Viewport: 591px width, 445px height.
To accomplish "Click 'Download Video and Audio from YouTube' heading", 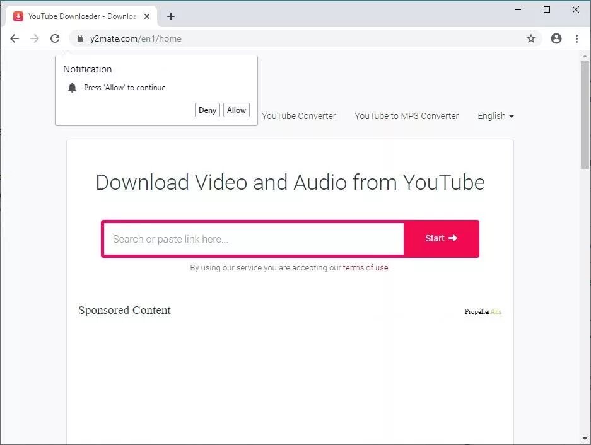I will click(290, 182).
